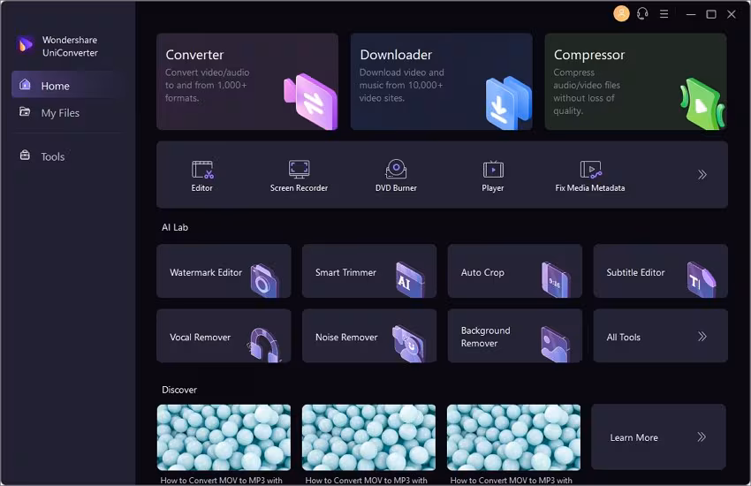Viewport: 751px width, 486px height.
Task: Click the Watermark Editor camera icon
Action: pos(264,281)
